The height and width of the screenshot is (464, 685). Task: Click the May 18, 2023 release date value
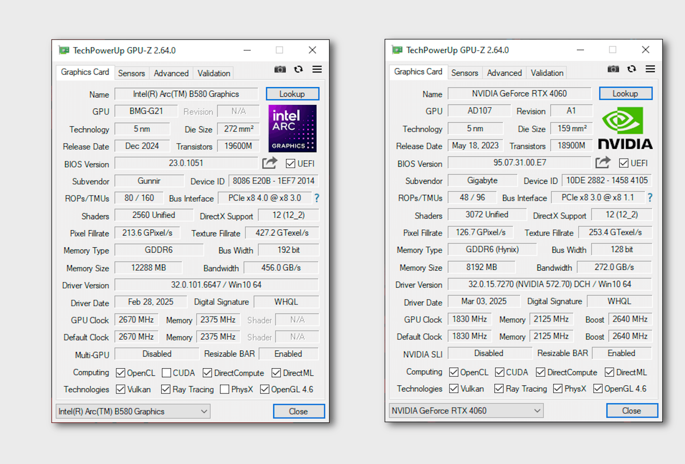(x=475, y=146)
